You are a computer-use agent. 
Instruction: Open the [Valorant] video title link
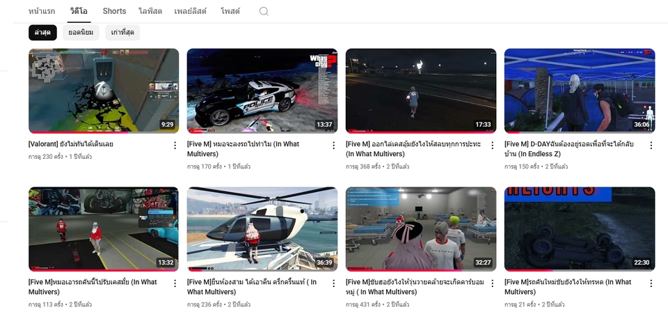click(71, 144)
